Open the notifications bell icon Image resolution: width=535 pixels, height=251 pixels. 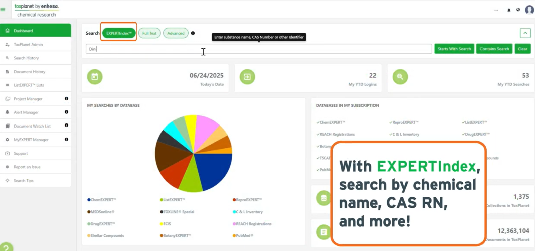pyautogui.click(x=509, y=10)
